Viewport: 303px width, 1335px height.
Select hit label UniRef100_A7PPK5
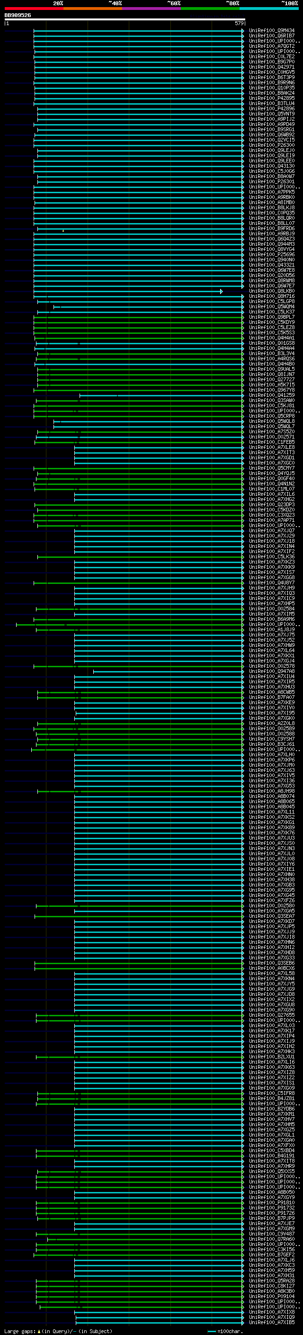[x=272, y=192]
